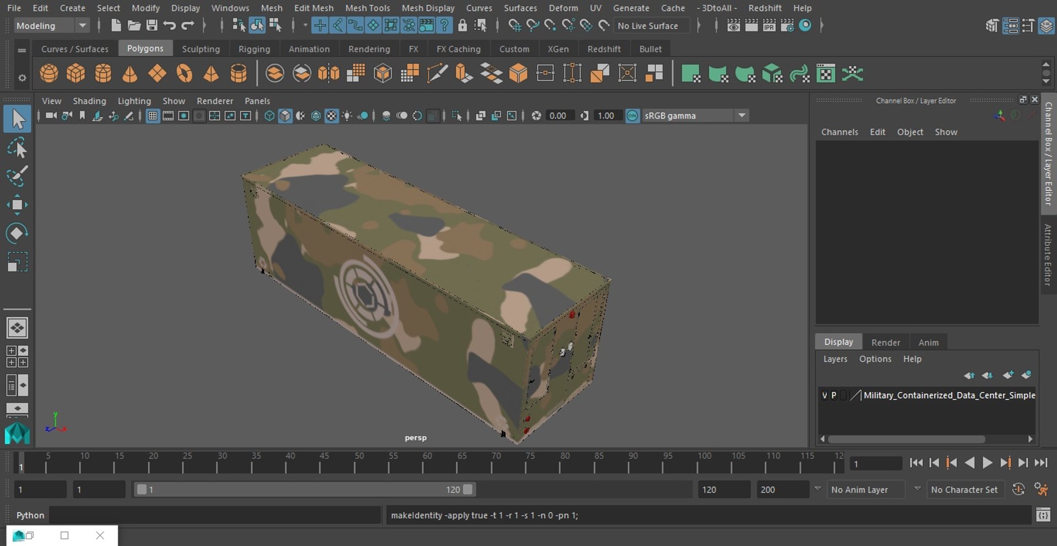Click the go to start button
1057x546 pixels.
point(916,463)
